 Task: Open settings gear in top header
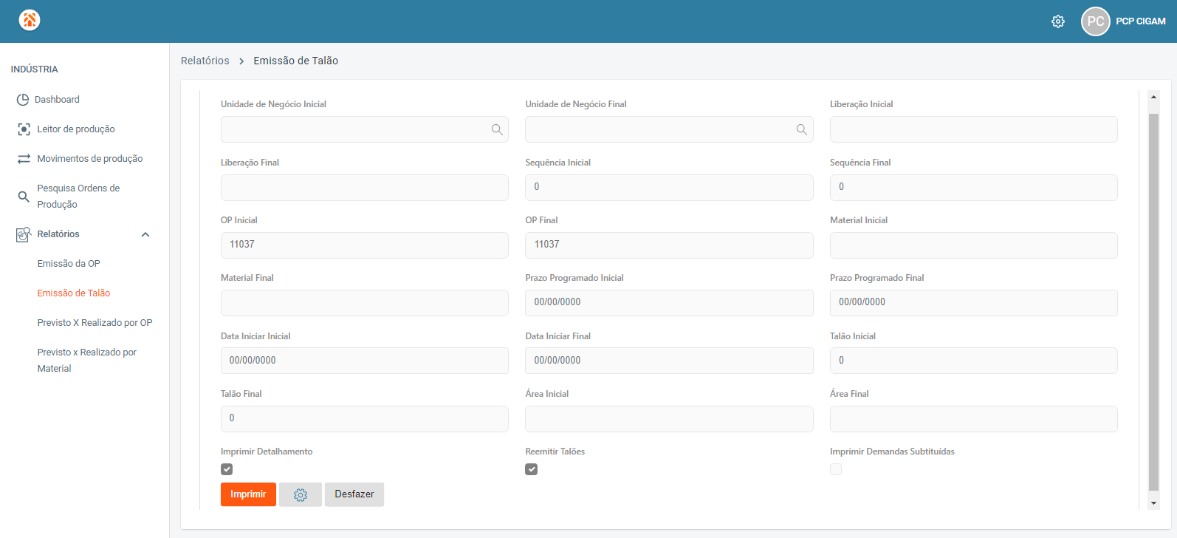1058,21
